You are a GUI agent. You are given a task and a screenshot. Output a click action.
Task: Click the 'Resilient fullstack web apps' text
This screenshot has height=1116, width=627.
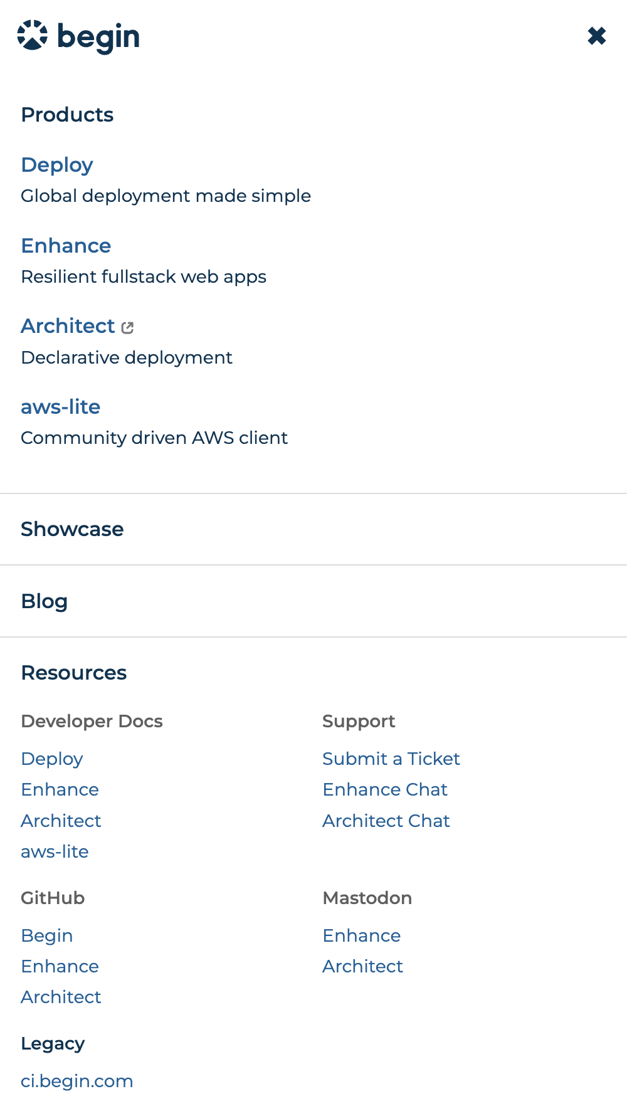click(144, 276)
